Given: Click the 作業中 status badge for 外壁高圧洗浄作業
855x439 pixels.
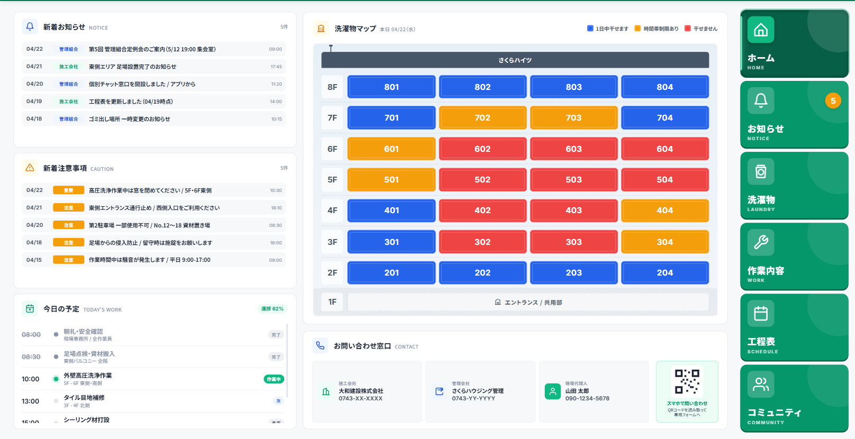Looking at the screenshot, I should pyautogui.click(x=274, y=379).
